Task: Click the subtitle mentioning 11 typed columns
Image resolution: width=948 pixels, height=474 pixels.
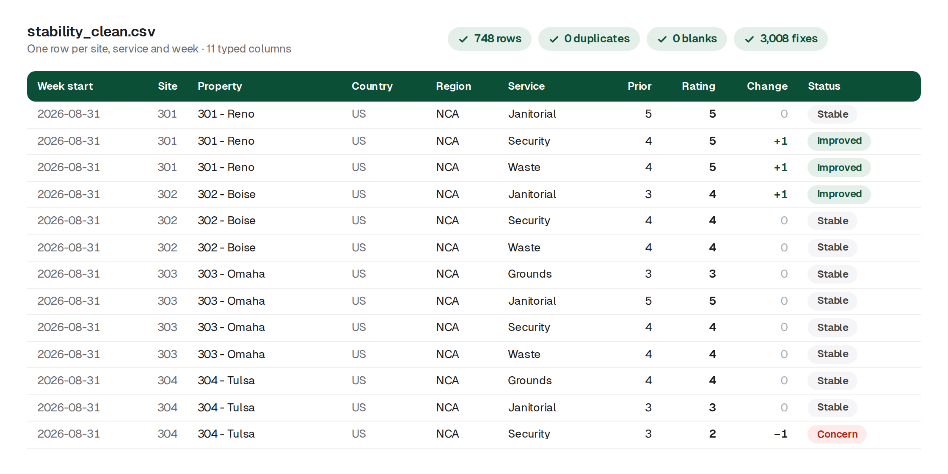Action: (x=159, y=49)
